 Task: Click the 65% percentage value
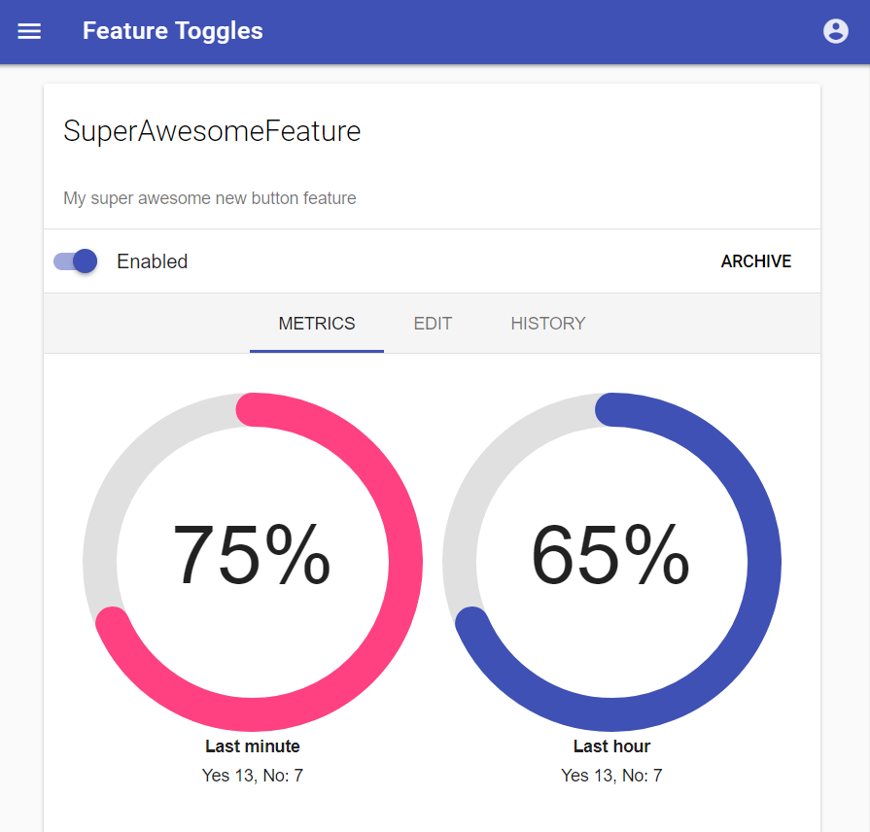[610, 555]
